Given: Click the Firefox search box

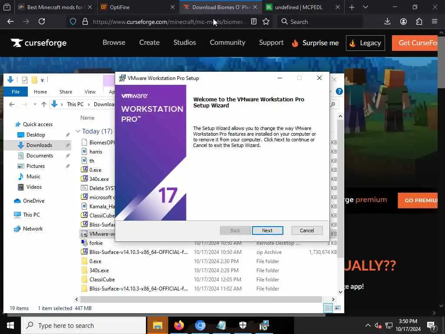Looking at the screenshot, I should (x=320, y=22).
